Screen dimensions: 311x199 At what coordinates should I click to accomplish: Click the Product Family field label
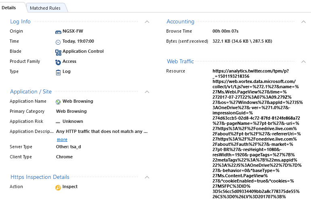point(25,61)
